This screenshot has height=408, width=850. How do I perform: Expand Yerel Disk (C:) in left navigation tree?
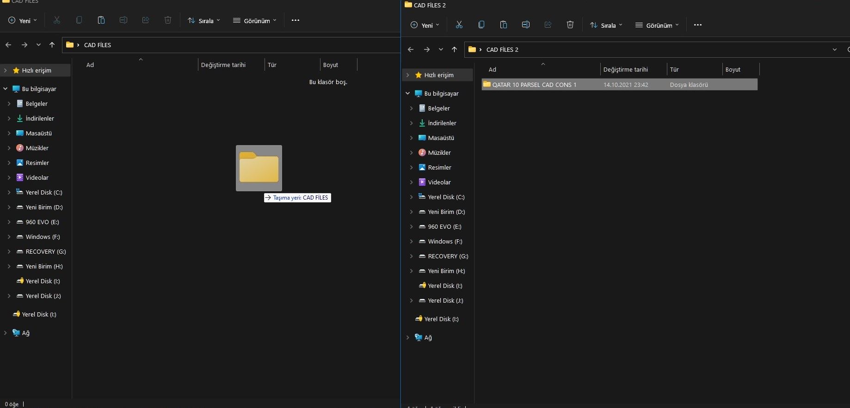pyautogui.click(x=9, y=192)
